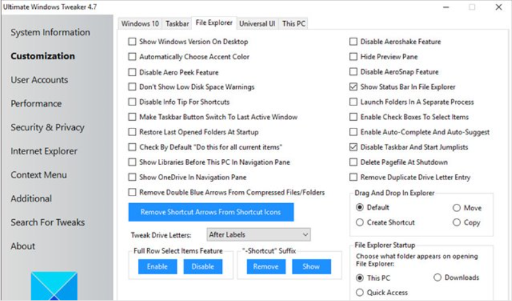512x301 pixels.
Task: Enable Show OneDrive In Navigation Pane
Action: coord(132,177)
